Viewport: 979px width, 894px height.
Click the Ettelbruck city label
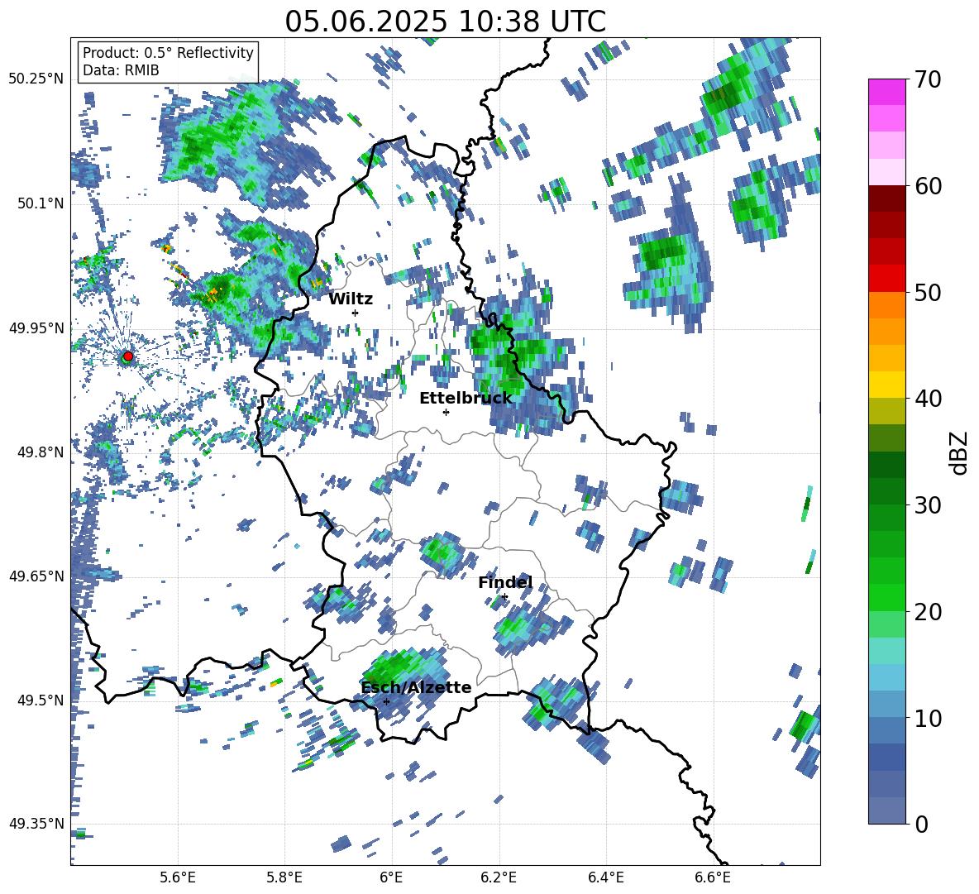tap(466, 399)
